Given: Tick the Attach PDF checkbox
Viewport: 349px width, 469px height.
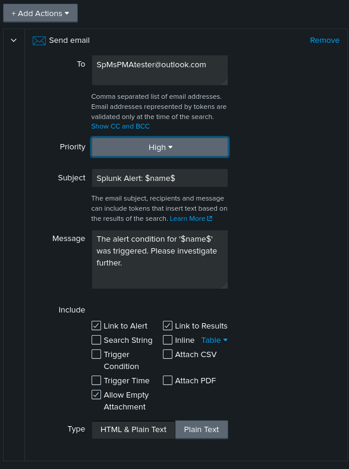Looking at the screenshot, I should (168, 380).
